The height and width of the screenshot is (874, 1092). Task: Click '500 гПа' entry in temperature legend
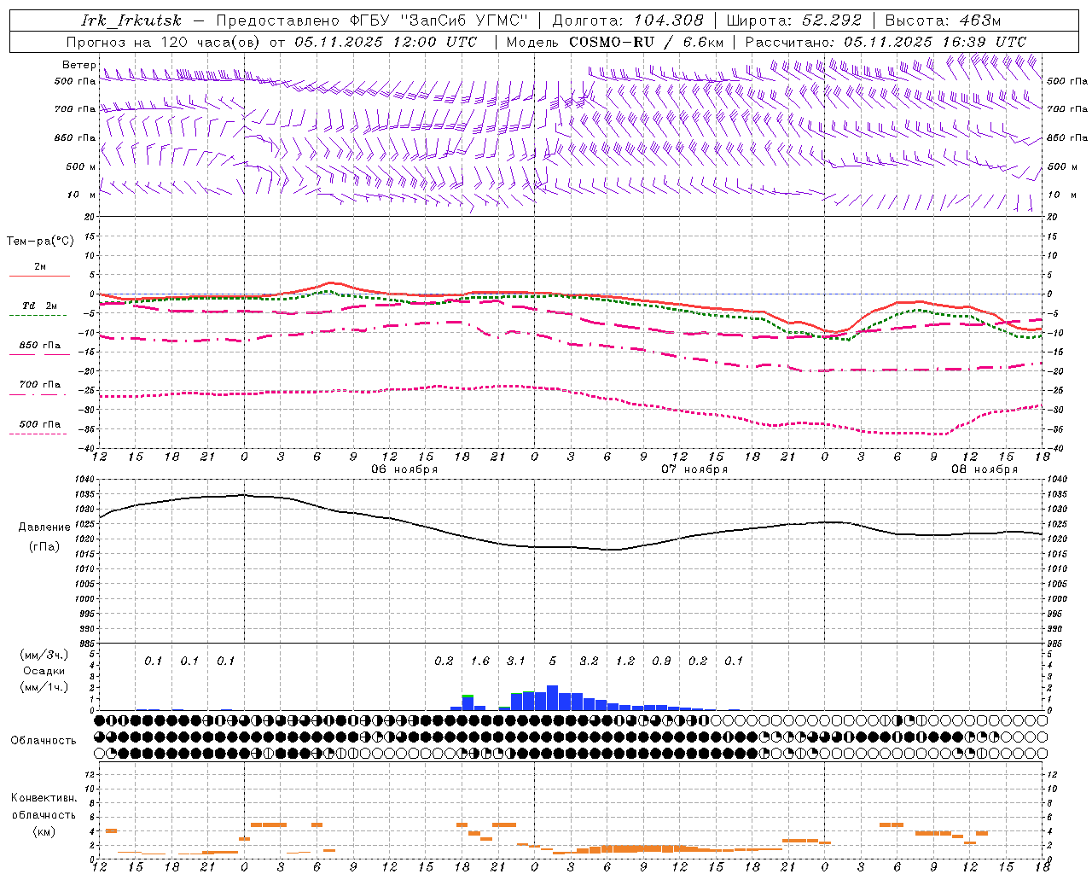click(40, 424)
